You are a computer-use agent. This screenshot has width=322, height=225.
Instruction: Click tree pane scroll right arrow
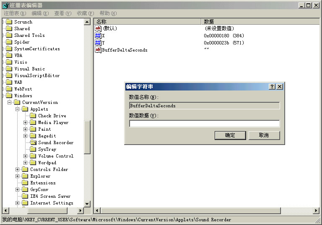(x=80, y=210)
